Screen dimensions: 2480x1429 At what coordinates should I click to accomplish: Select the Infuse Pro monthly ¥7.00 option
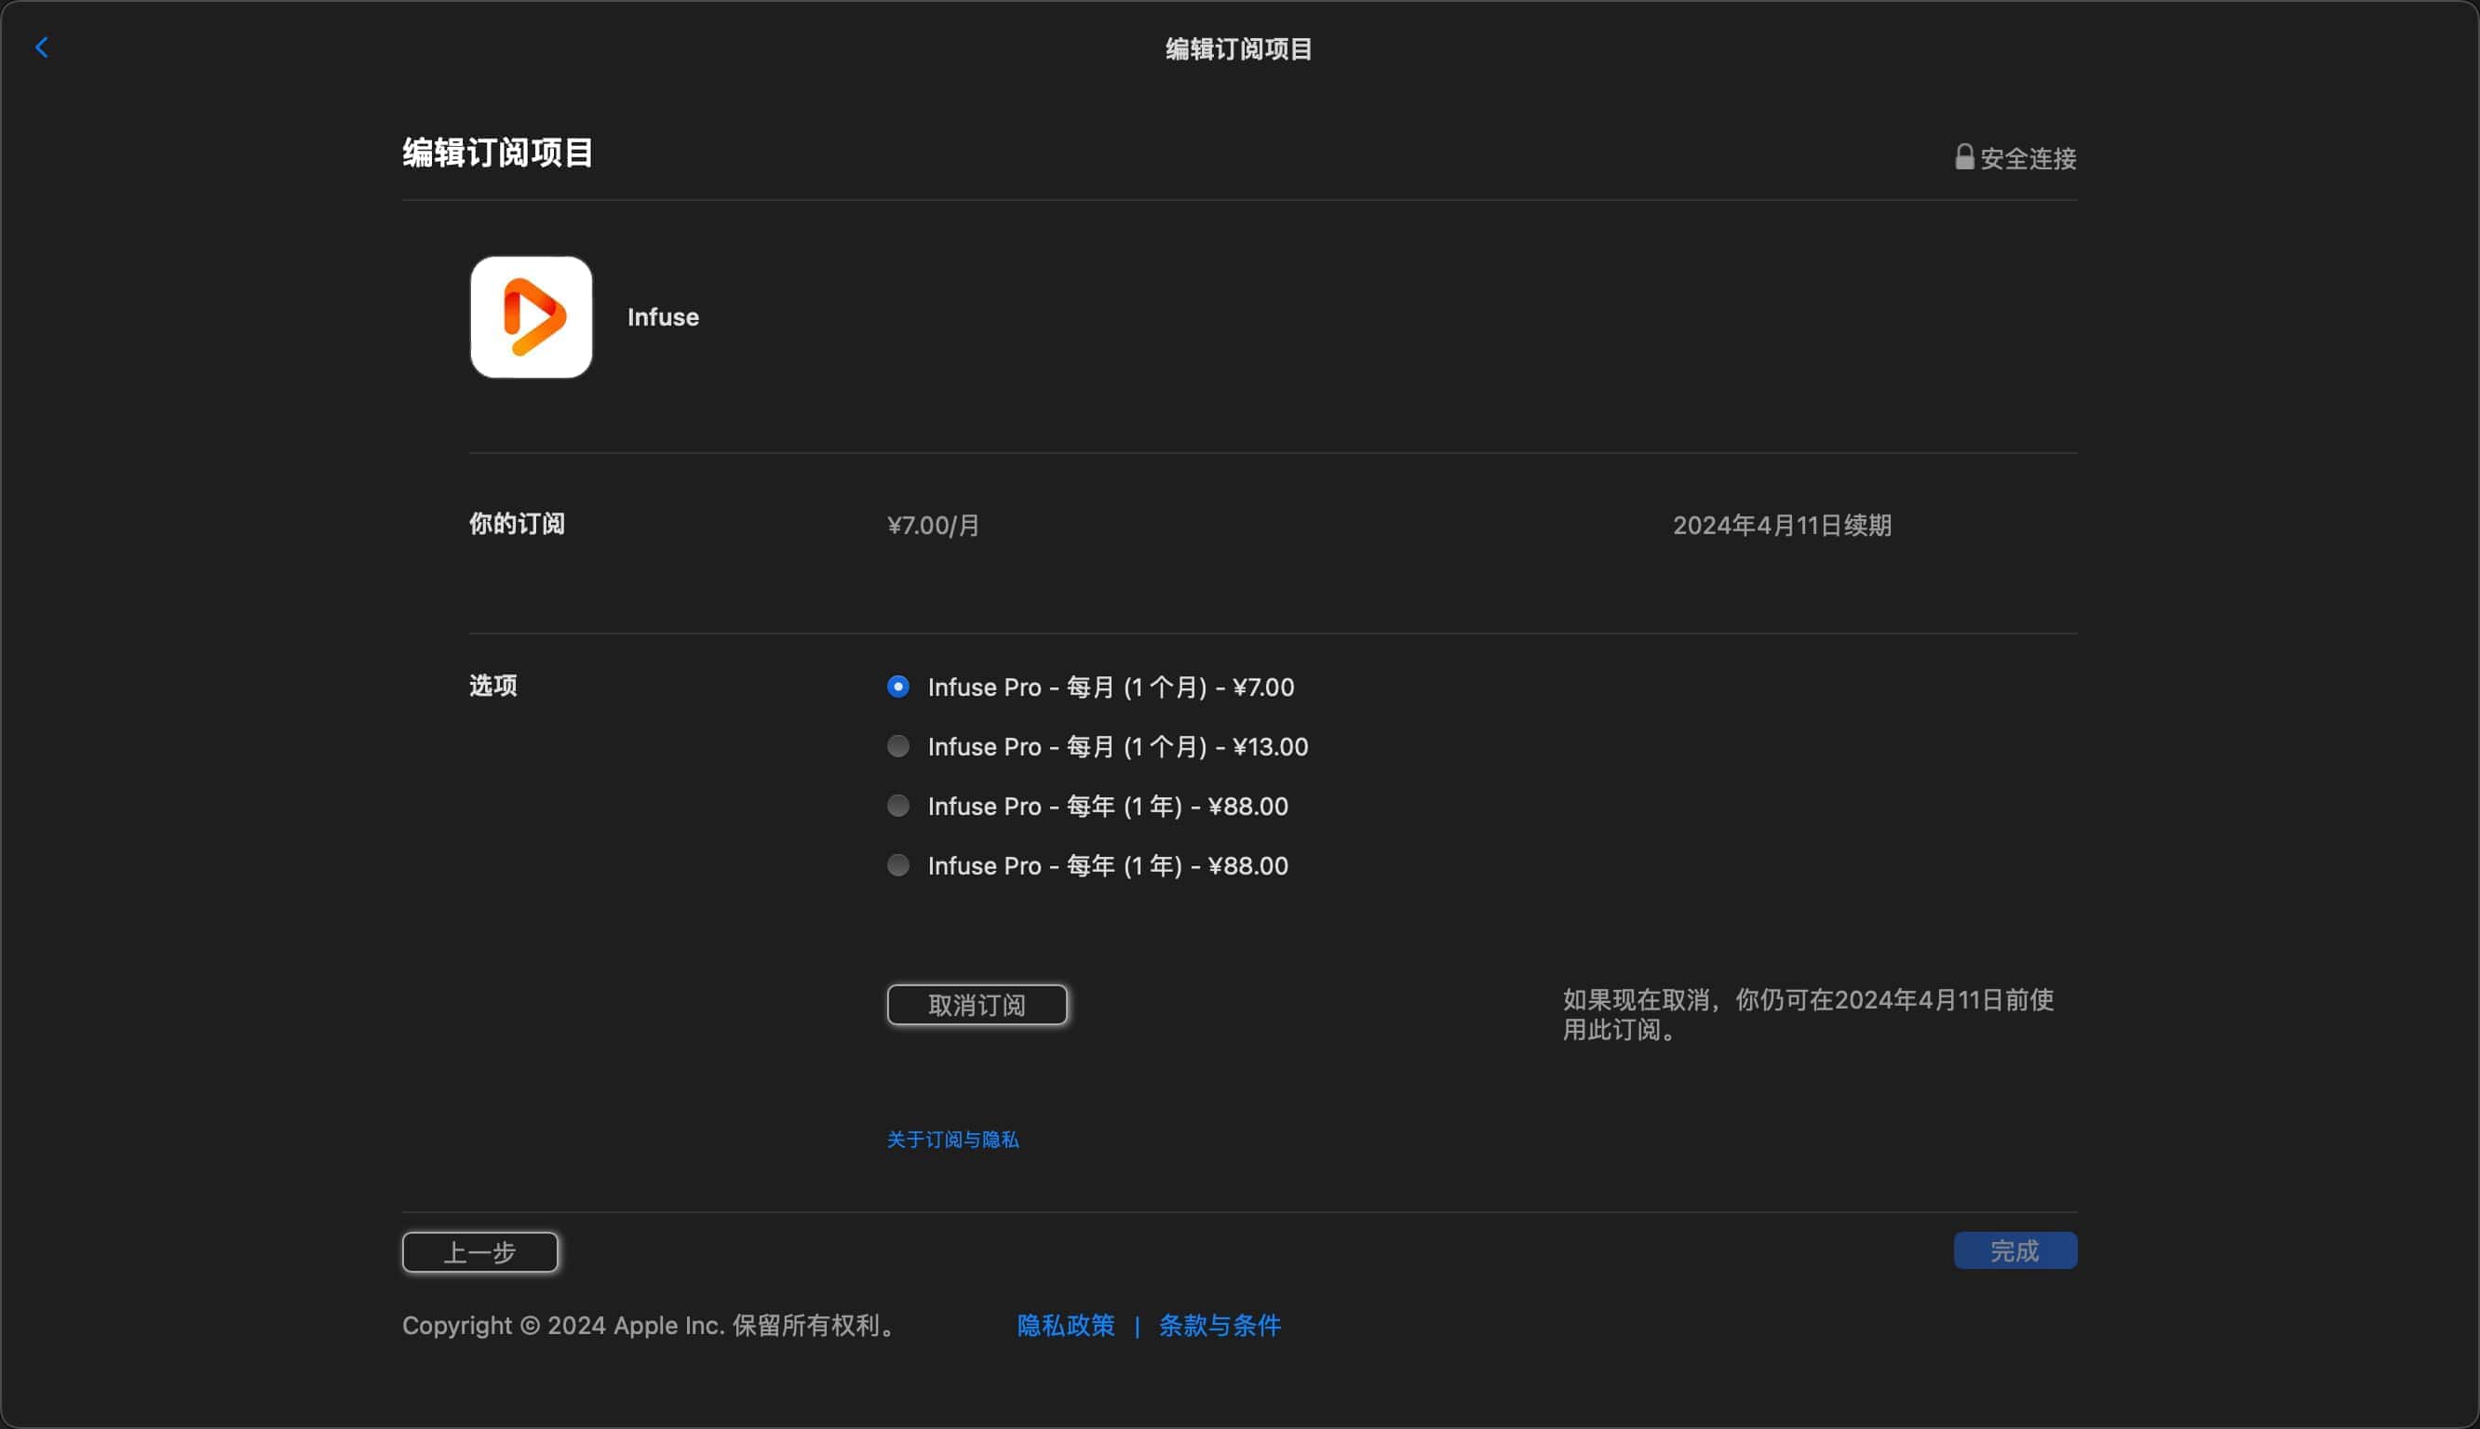897,686
